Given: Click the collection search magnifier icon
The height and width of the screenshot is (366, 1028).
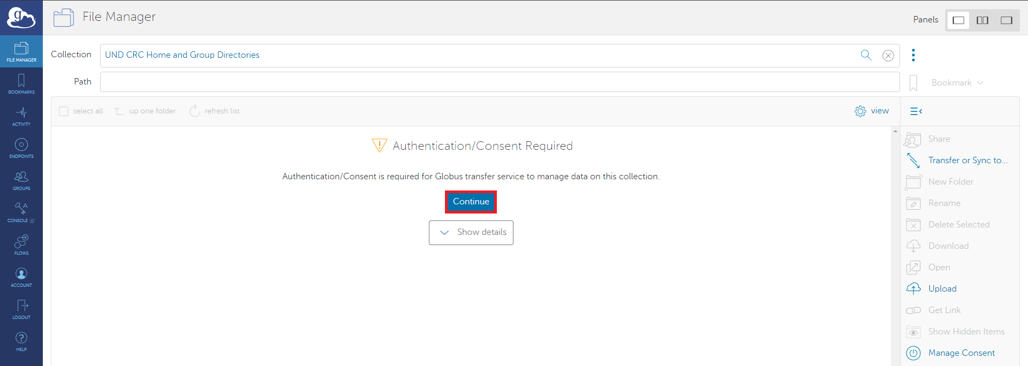Looking at the screenshot, I should click(866, 55).
